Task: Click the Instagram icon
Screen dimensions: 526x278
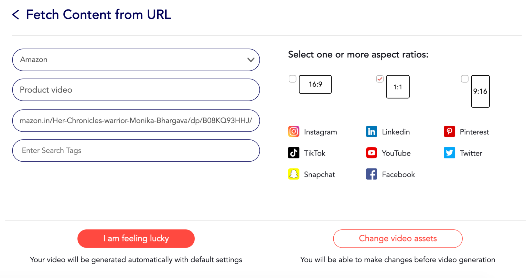Action: (294, 132)
